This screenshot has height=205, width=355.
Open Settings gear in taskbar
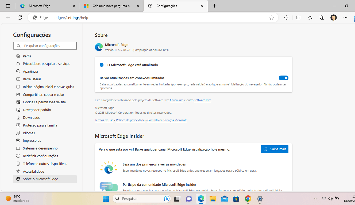click(260, 199)
